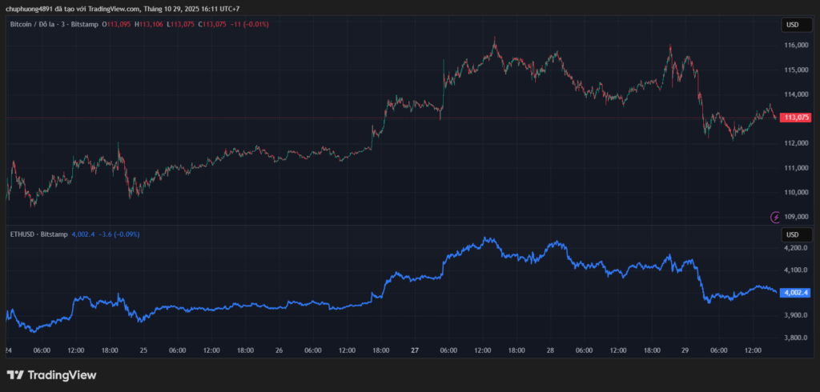Open USD currency selector on ETHUSD pane
The height and width of the screenshot is (392, 820).
coord(792,234)
